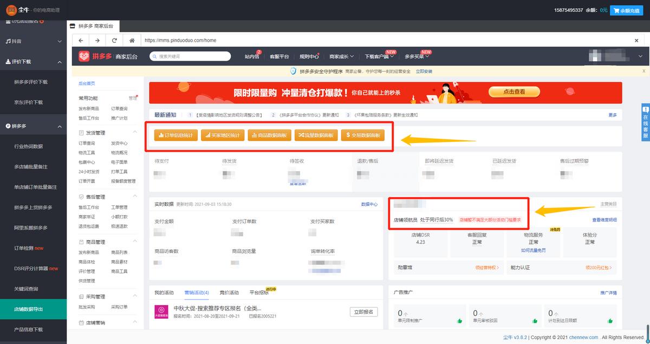Click the home icon beside address bar

[132, 40]
